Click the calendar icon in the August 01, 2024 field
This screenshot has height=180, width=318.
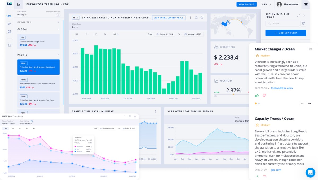tap(158, 34)
